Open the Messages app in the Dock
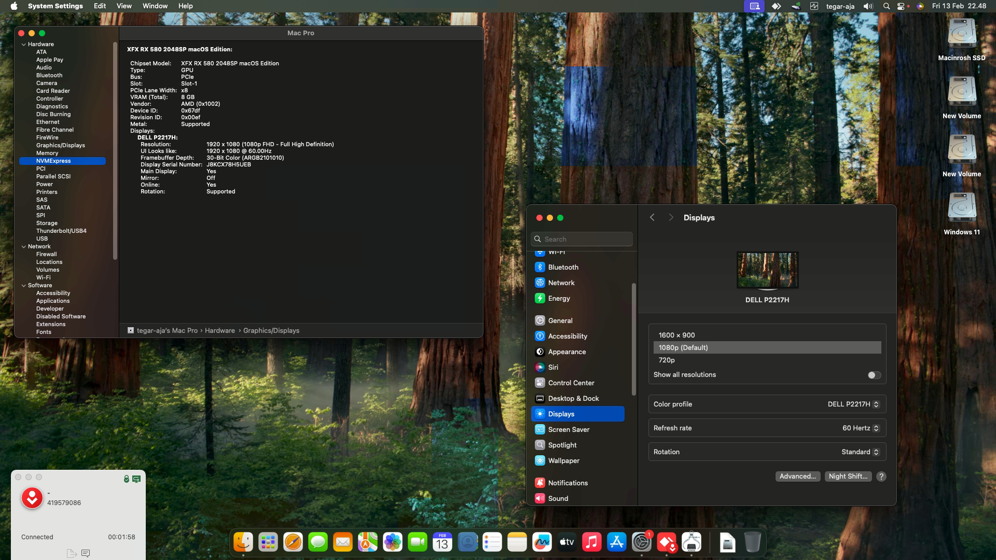This screenshot has height=560, width=996. pos(318,542)
